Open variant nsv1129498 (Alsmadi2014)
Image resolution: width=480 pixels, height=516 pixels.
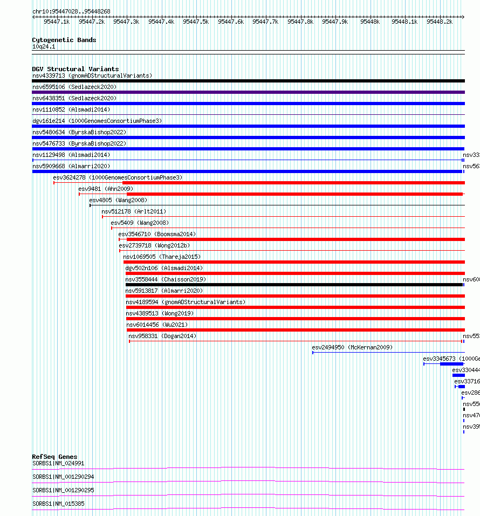tap(71, 155)
